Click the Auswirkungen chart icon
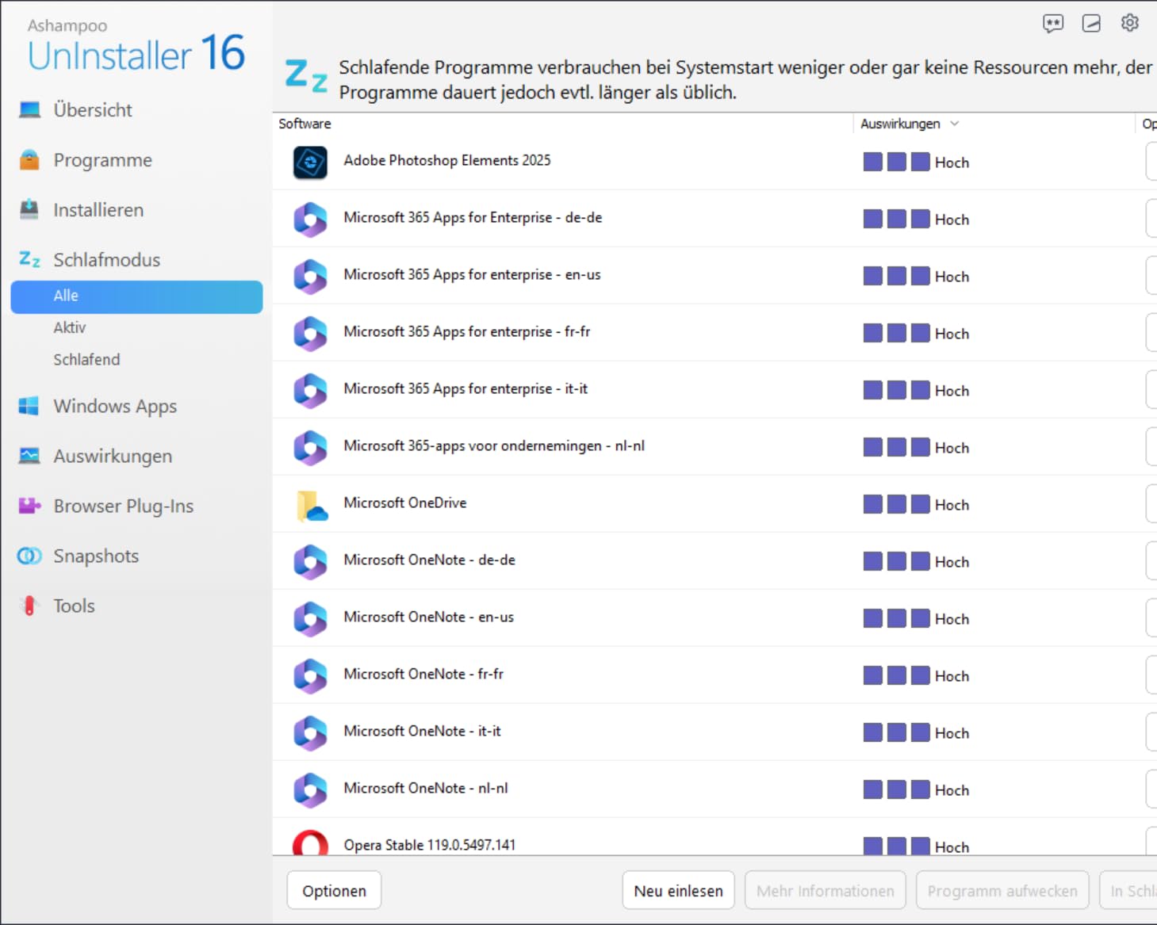The width and height of the screenshot is (1157, 925). [29, 456]
